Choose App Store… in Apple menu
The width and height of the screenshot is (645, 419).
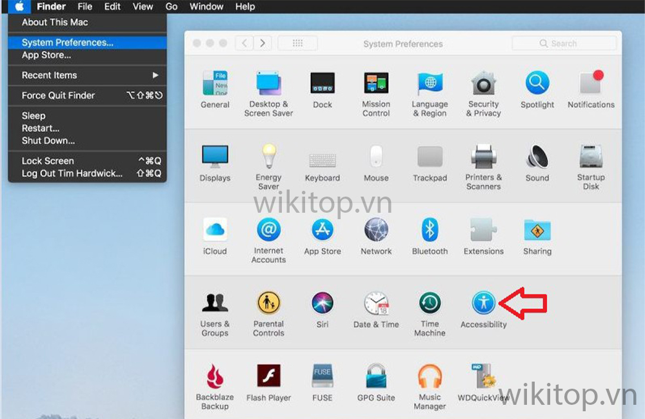click(87, 55)
